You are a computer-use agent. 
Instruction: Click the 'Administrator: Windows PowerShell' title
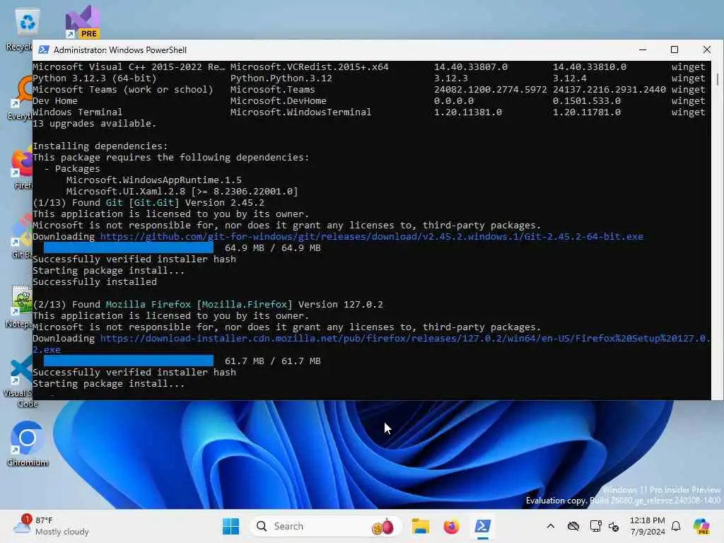click(120, 50)
